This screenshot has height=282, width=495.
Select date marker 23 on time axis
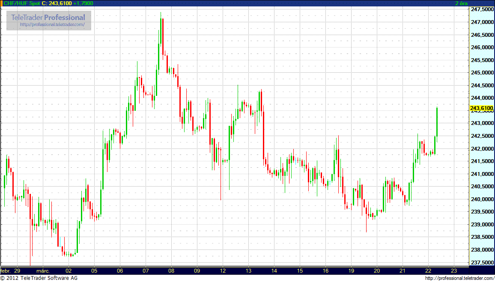coord(454,271)
